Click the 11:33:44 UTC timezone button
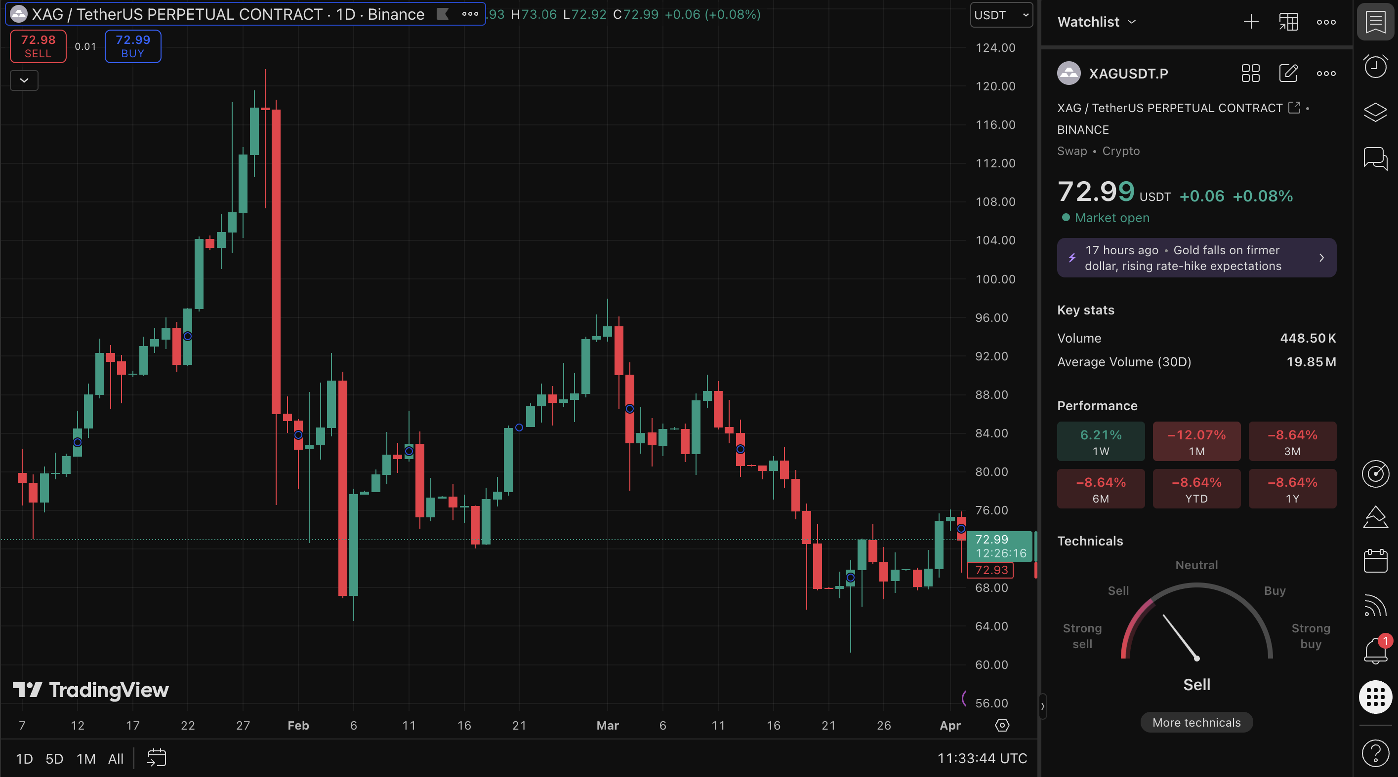This screenshot has width=1398, height=777. pyautogui.click(x=982, y=758)
